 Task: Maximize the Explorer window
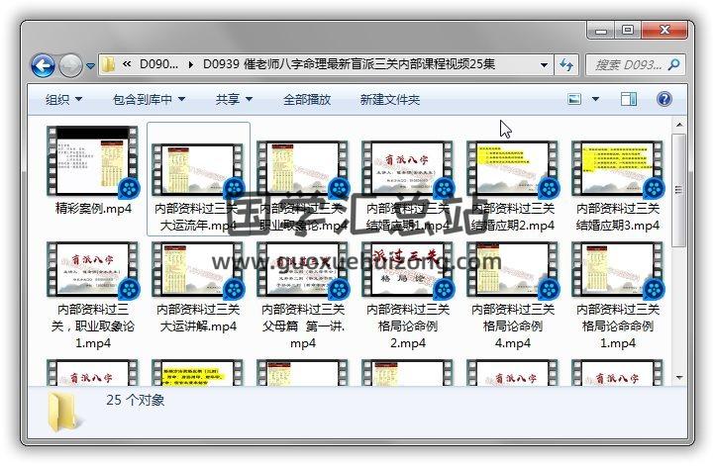(x=628, y=30)
